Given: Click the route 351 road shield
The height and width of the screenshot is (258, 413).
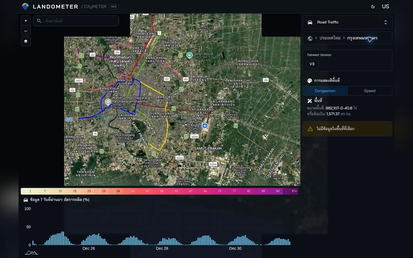Looking at the screenshot, I should (x=167, y=79).
